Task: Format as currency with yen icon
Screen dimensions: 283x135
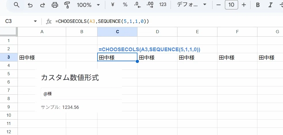Action: (x=113, y=5)
